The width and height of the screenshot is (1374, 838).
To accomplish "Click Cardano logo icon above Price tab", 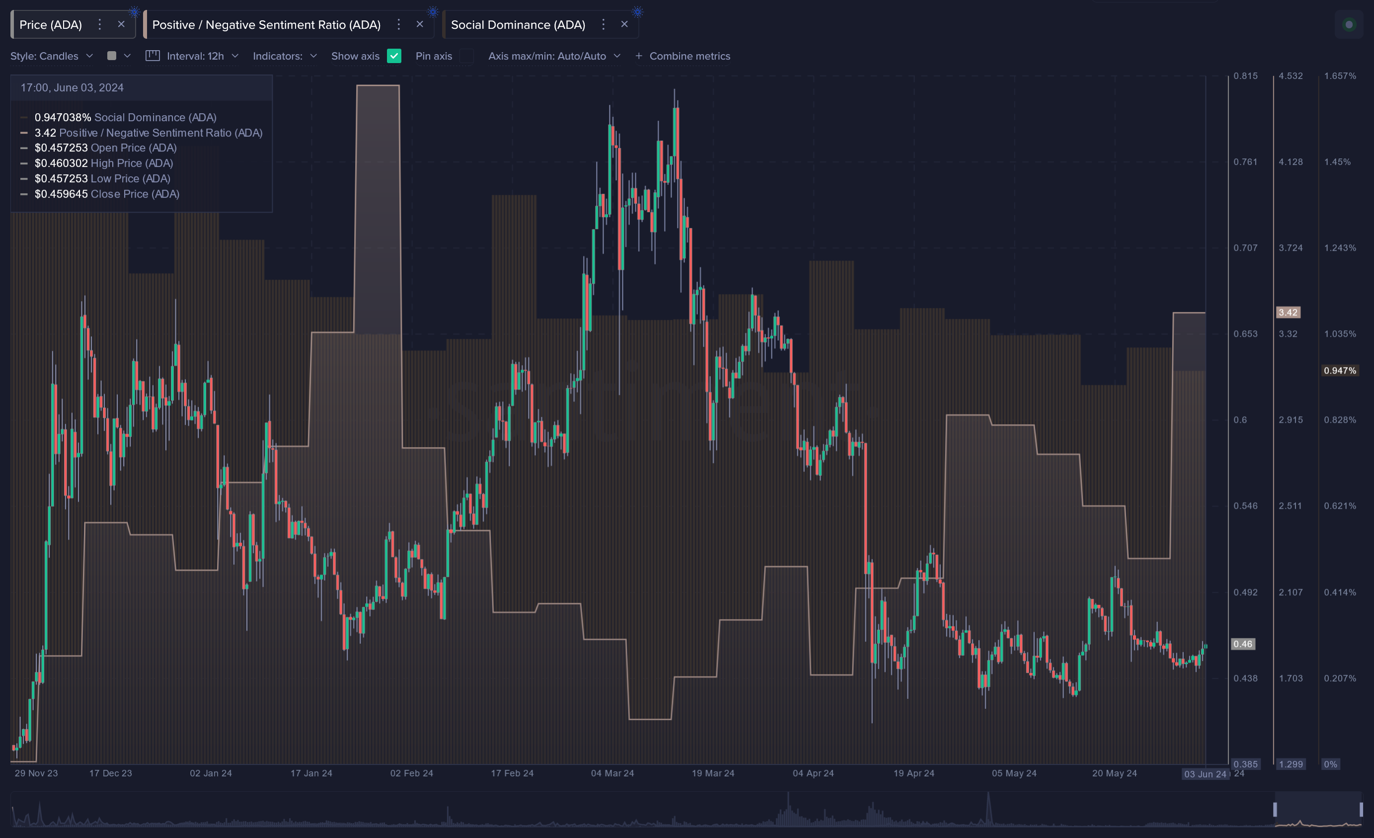I will [x=135, y=12].
